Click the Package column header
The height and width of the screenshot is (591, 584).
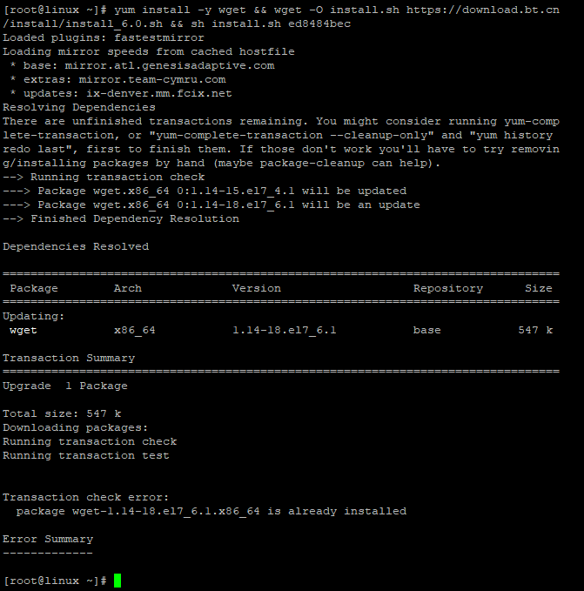pos(34,288)
